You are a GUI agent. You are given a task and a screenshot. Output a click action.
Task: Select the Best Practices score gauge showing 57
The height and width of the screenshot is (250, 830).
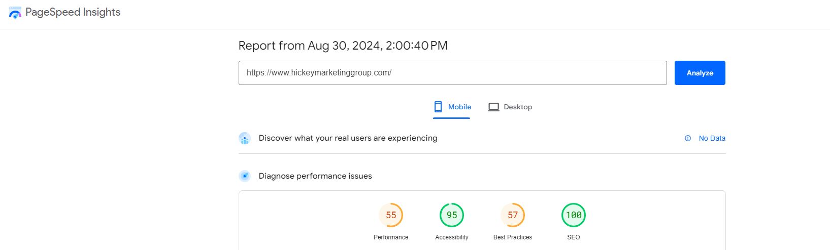513,215
